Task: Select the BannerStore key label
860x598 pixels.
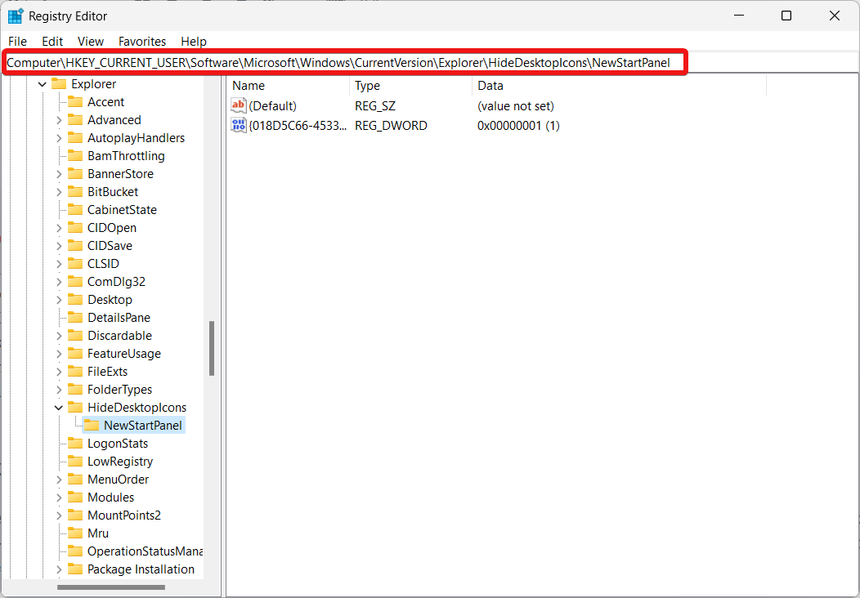Action: (x=121, y=174)
